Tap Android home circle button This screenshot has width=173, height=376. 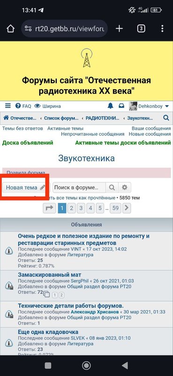86,366
